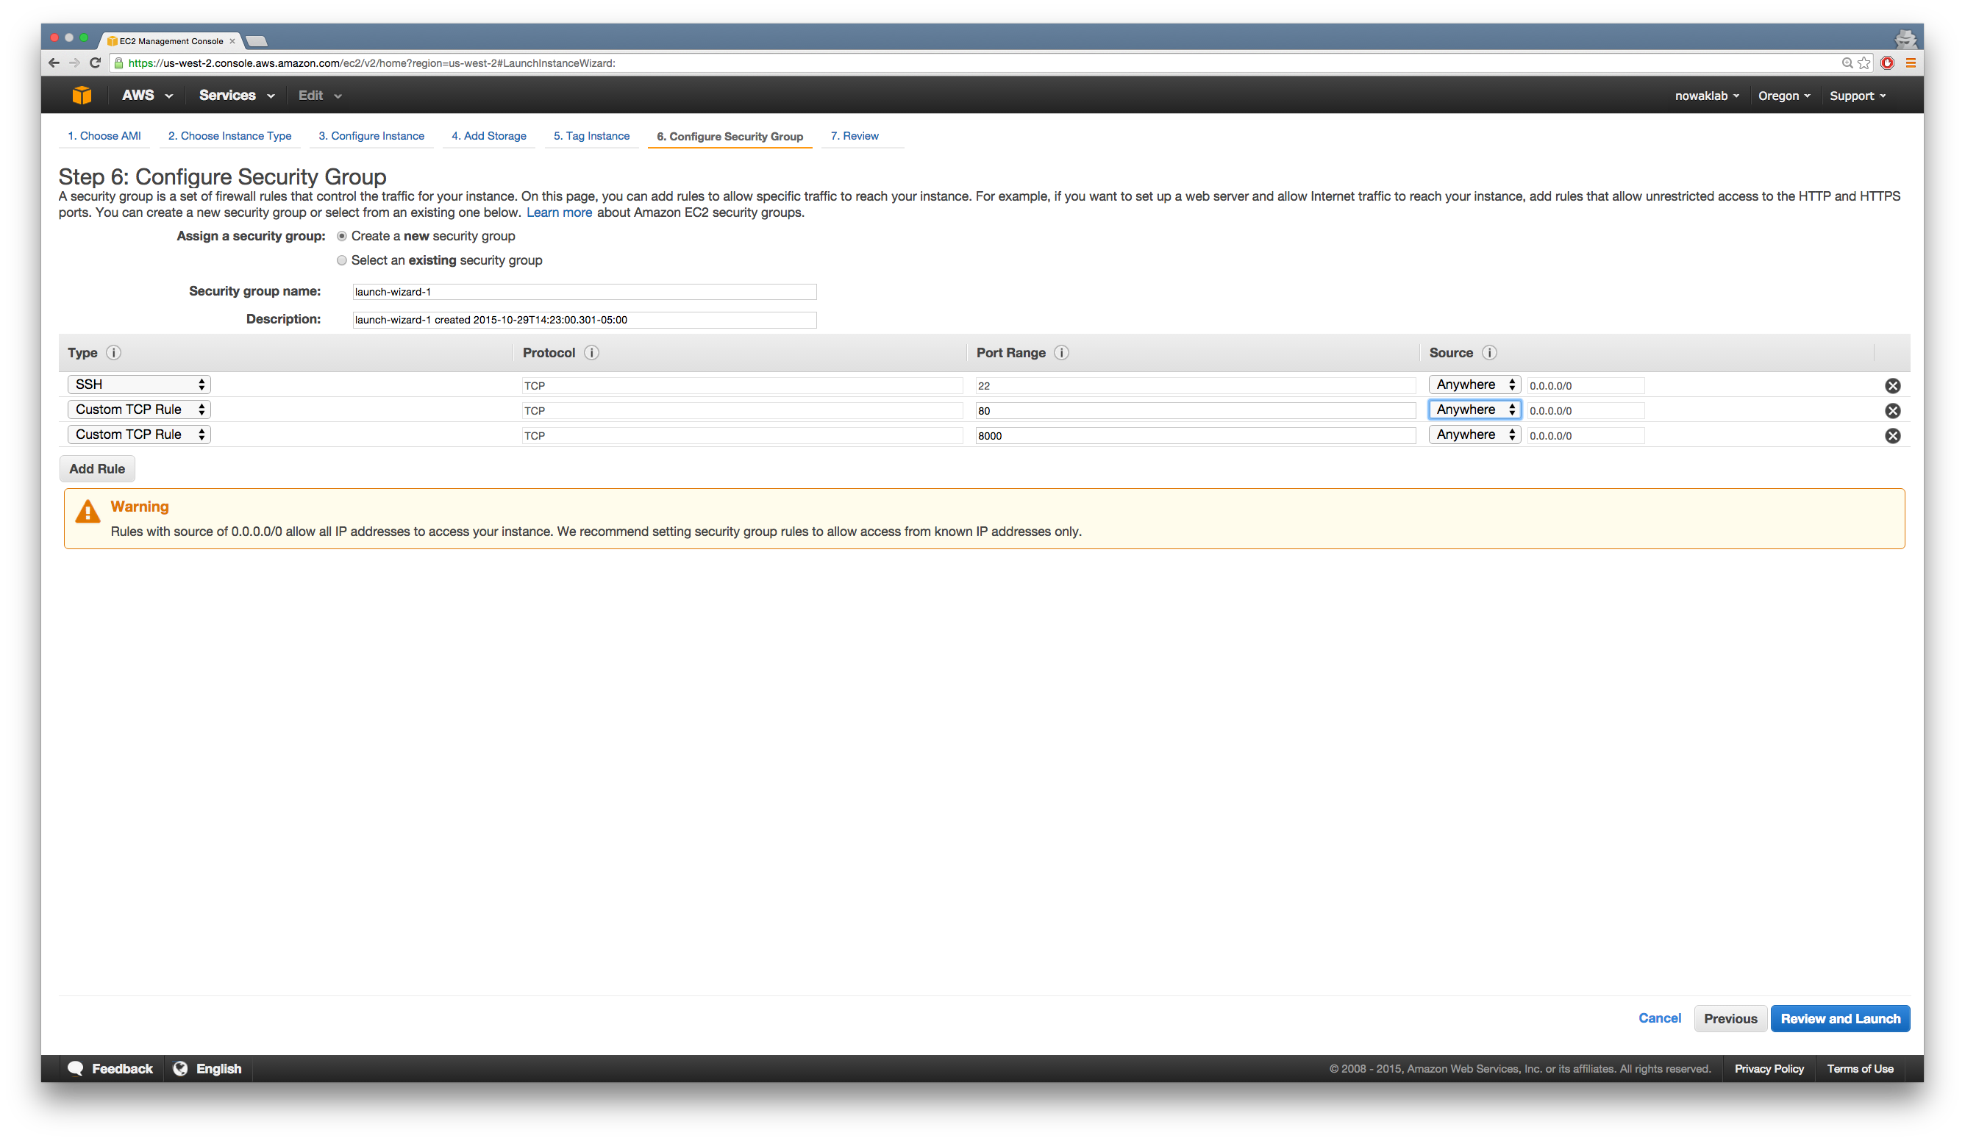Open the SSH type dropdown

(139, 384)
